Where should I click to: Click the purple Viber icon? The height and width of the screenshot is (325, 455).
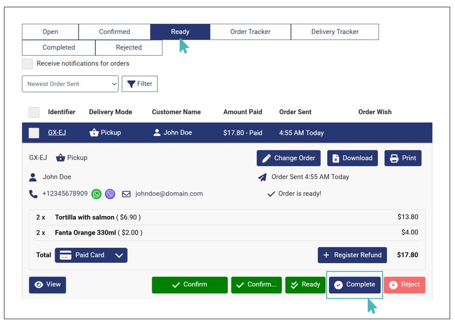110,194
